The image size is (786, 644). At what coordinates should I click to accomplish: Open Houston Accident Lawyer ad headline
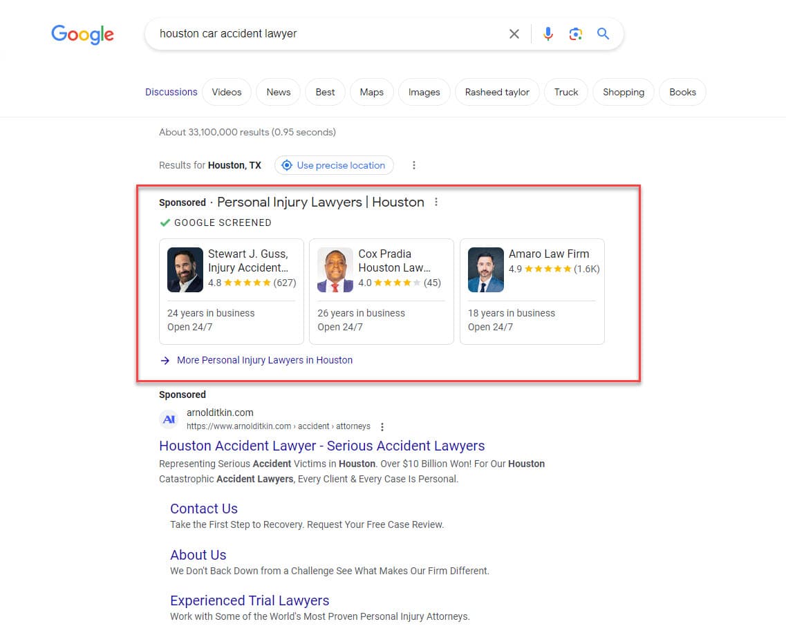pos(321,446)
